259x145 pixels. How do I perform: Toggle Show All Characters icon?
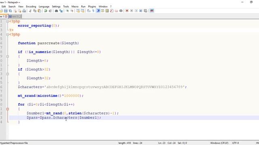93,11
